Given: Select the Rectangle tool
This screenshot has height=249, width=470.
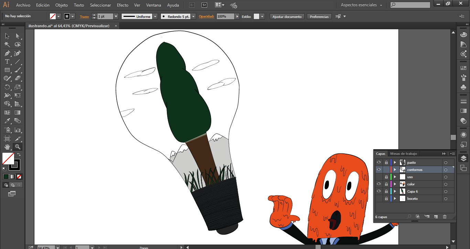Looking at the screenshot, I should [x=7, y=70].
